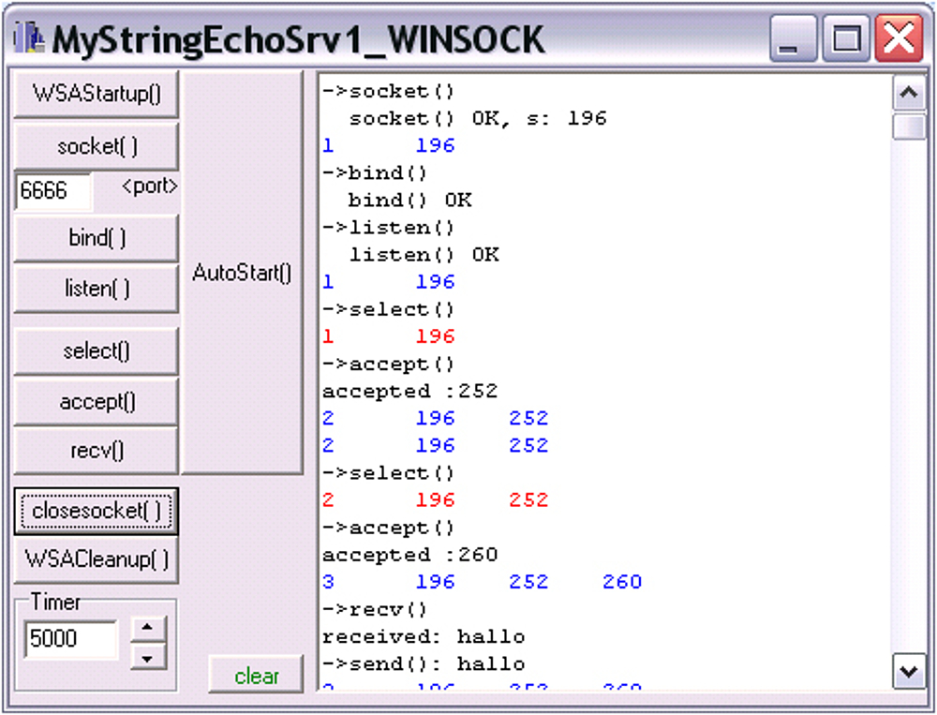Close the MyStringEchoSrv1_WINSOCK window
The width and height of the screenshot is (937, 715).
(x=899, y=38)
